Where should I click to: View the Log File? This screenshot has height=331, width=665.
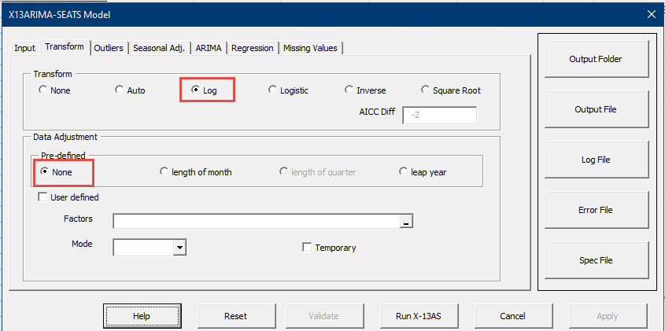(x=596, y=160)
